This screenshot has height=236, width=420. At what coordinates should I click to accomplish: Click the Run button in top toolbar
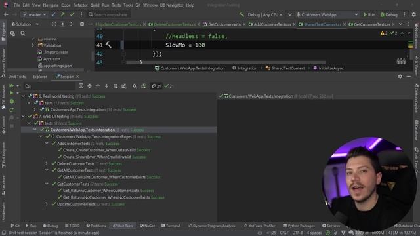pyautogui.click(x=369, y=14)
